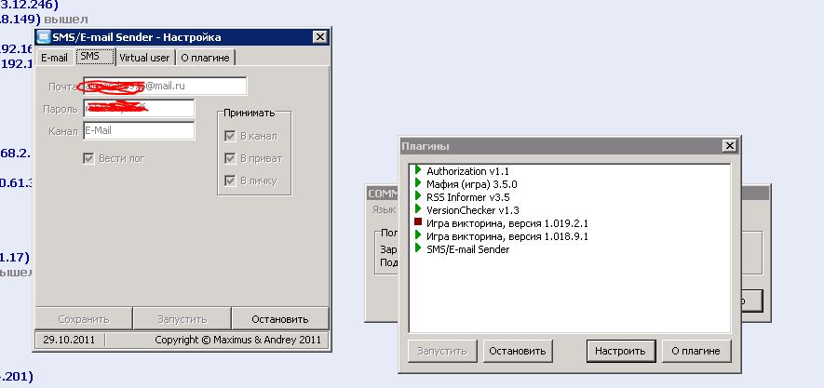Toggle the Вести лог checkbox
The width and height of the screenshot is (824, 388).
[89, 158]
